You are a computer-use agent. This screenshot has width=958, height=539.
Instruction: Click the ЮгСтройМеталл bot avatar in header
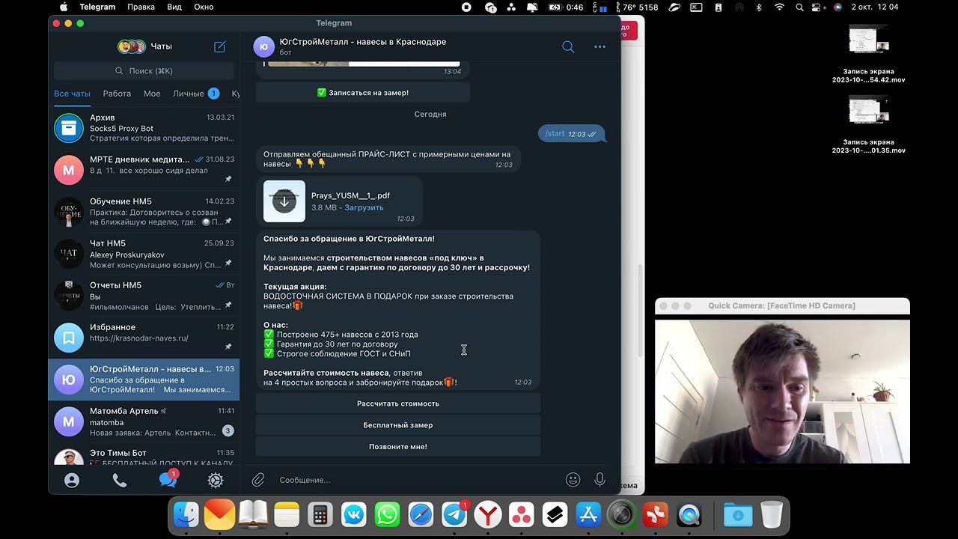coord(263,46)
